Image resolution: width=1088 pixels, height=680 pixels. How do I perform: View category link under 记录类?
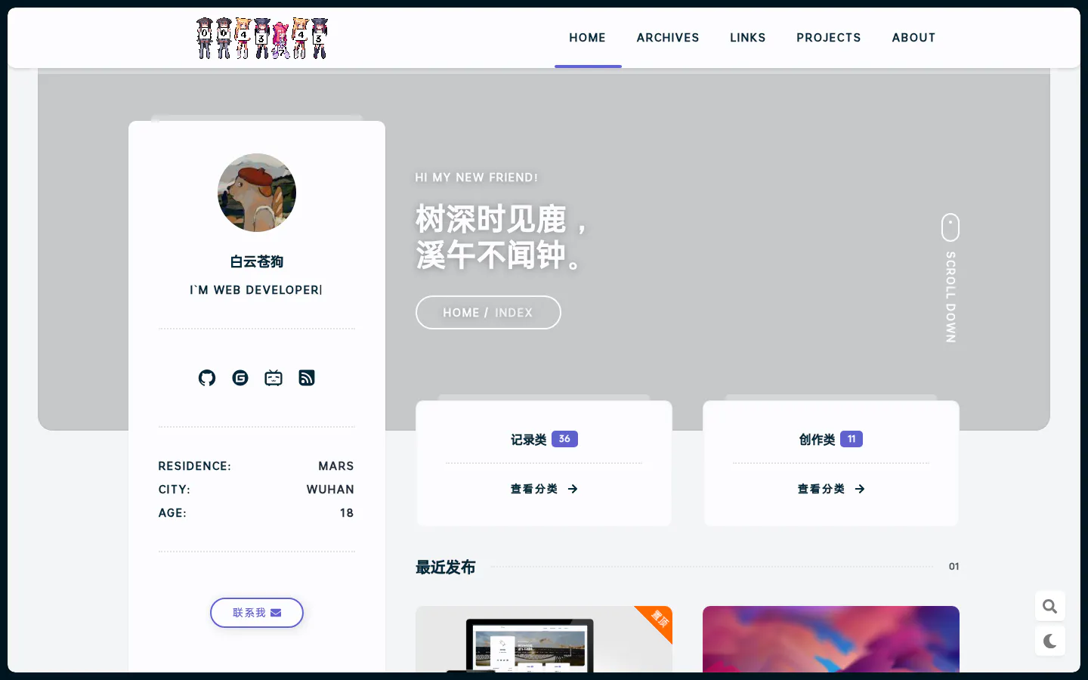pos(544,489)
